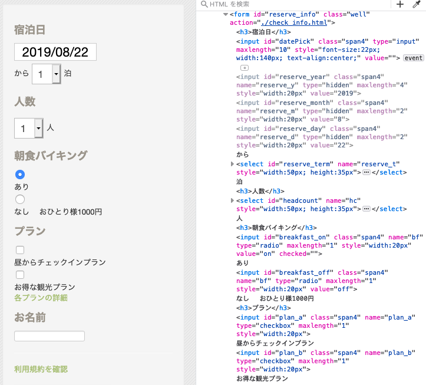Check the お得な観光プラン checkbox
This screenshot has width=426, height=385.
20,275
